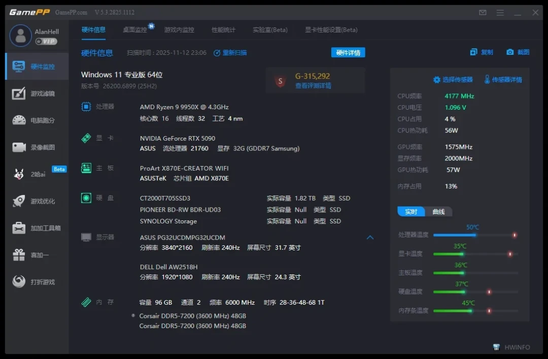This screenshot has height=359, width=548.
Task: Click the 重新扫描 rescan link
Action: tap(230, 52)
